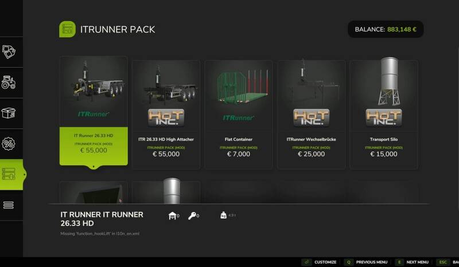
Task: Click the key leased-count icon
Action: coord(192,216)
